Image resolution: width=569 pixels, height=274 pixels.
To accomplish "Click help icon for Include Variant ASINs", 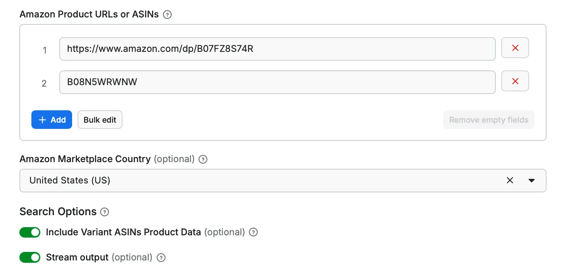I will [x=253, y=232].
